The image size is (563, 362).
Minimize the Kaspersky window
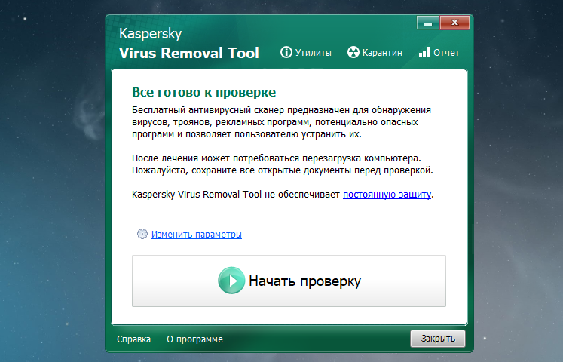tap(428, 23)
